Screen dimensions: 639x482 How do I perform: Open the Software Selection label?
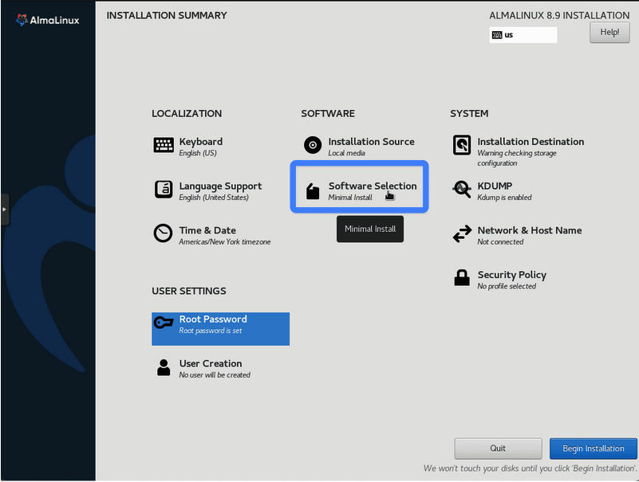pos(372,186)
